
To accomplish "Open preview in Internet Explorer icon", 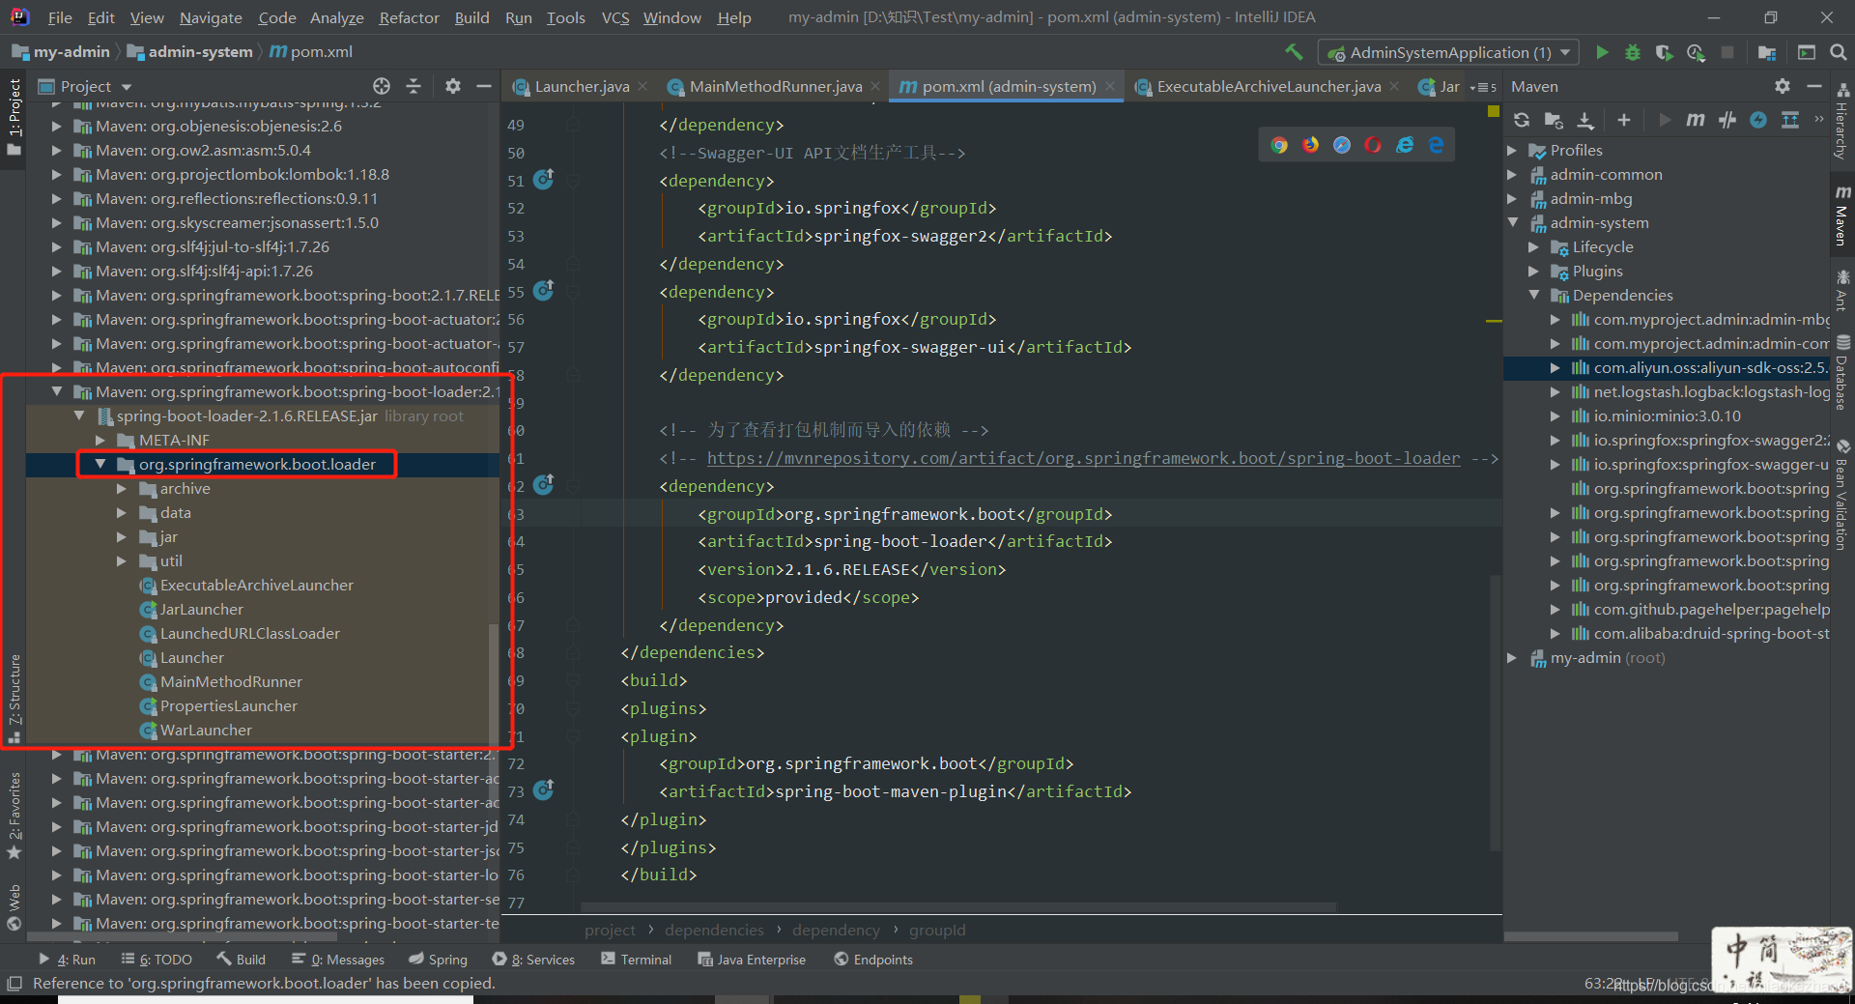I will point(1405,145).
